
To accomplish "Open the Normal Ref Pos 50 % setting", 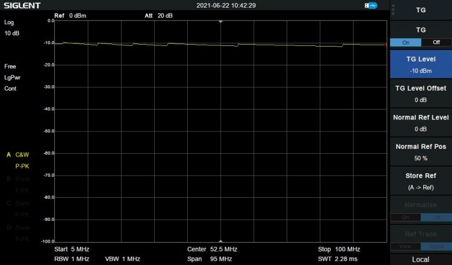I will (421, 152).
